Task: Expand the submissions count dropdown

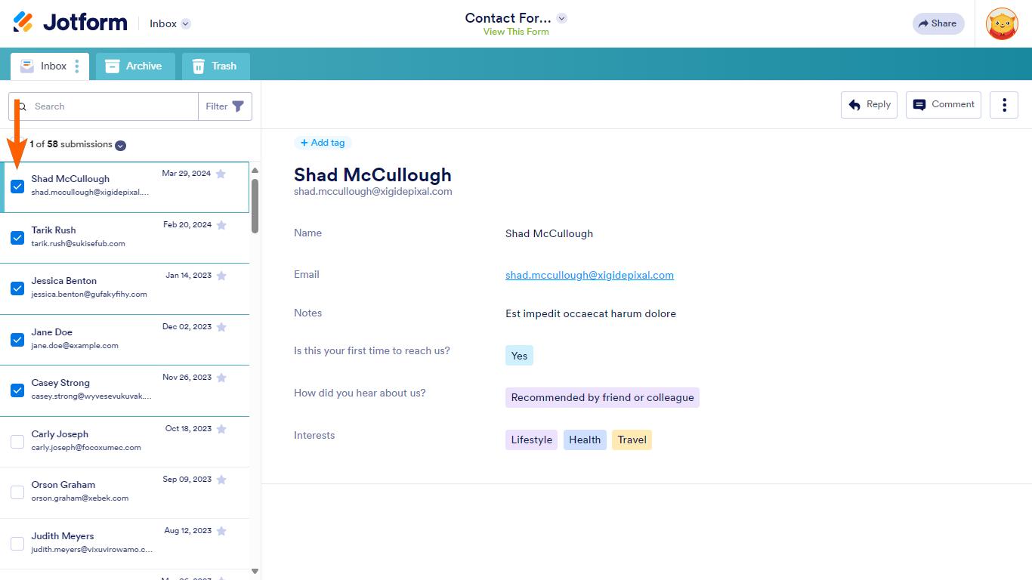Action: [x=120, y=145]
